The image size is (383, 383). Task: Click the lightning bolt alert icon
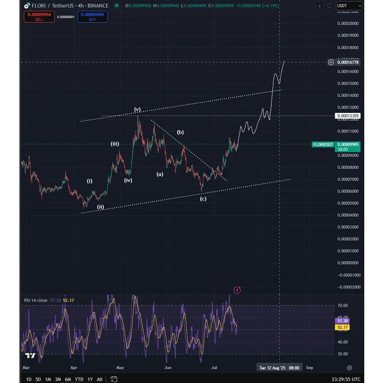[237, 290]
